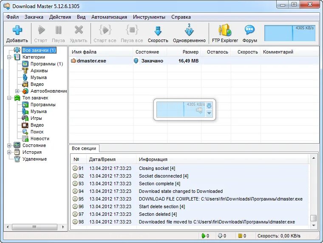Click the Удалить cross toolbar icon
This screenshot has height=243, width=323.
[79, 30]
